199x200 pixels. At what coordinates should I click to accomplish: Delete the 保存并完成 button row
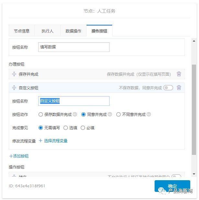point(179,74)
